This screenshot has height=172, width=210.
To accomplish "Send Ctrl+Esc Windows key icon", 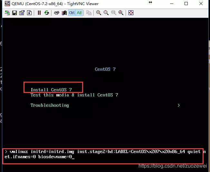I will [64, 13].
